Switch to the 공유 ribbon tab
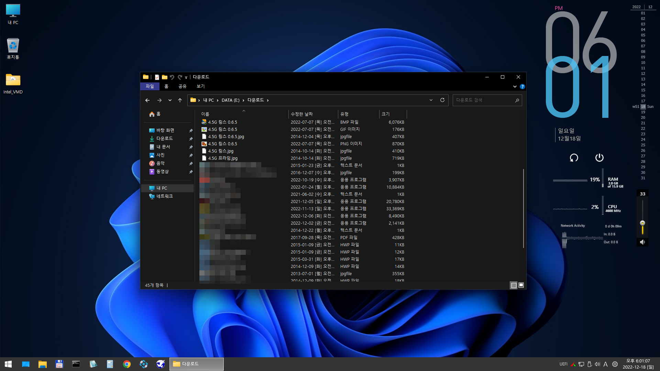Viewport: 660px width, 371px height. point(182,86)
